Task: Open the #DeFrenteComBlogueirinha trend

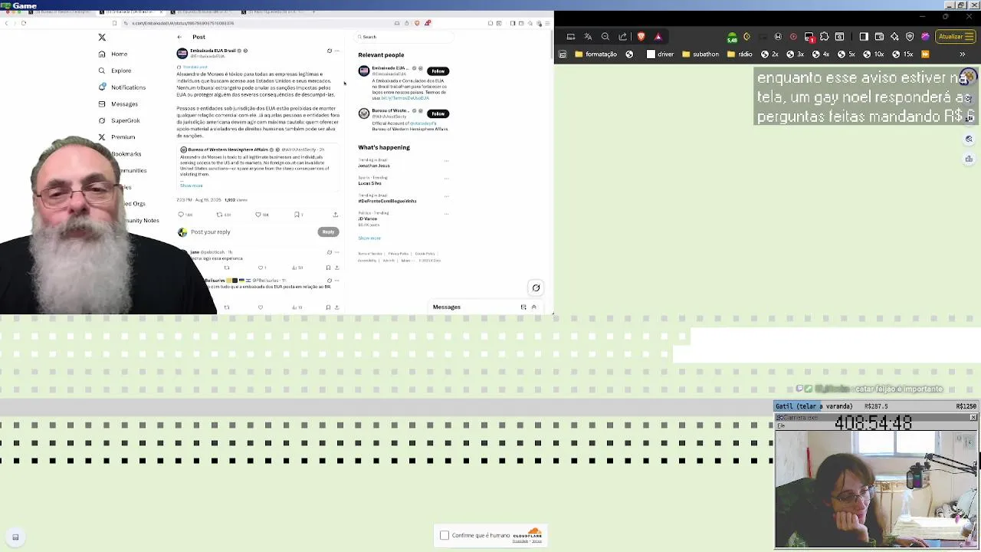Action: 387,201
